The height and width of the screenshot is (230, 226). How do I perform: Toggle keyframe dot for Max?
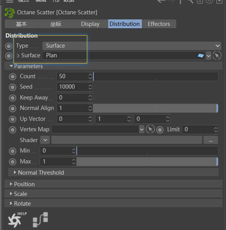click(12, 161)
